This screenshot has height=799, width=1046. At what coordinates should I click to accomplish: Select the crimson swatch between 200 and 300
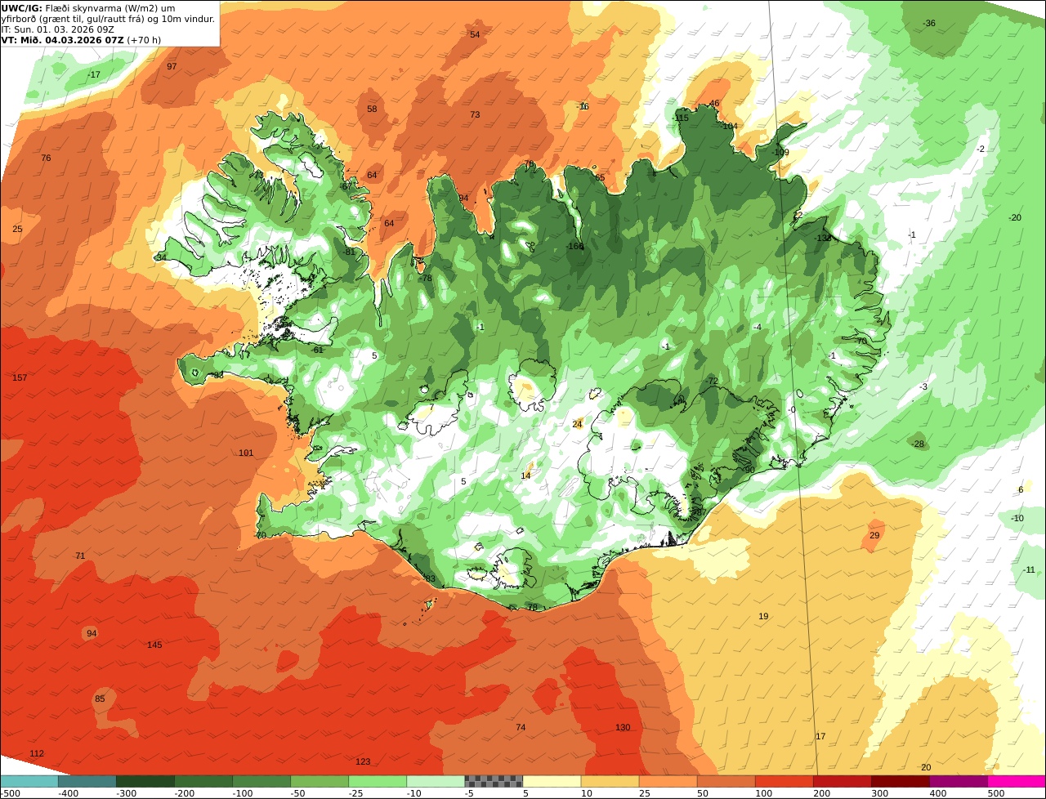pyautogui.click(x=841, y=781)
